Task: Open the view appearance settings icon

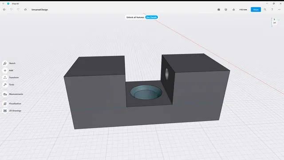Action: tap(234, 10)
